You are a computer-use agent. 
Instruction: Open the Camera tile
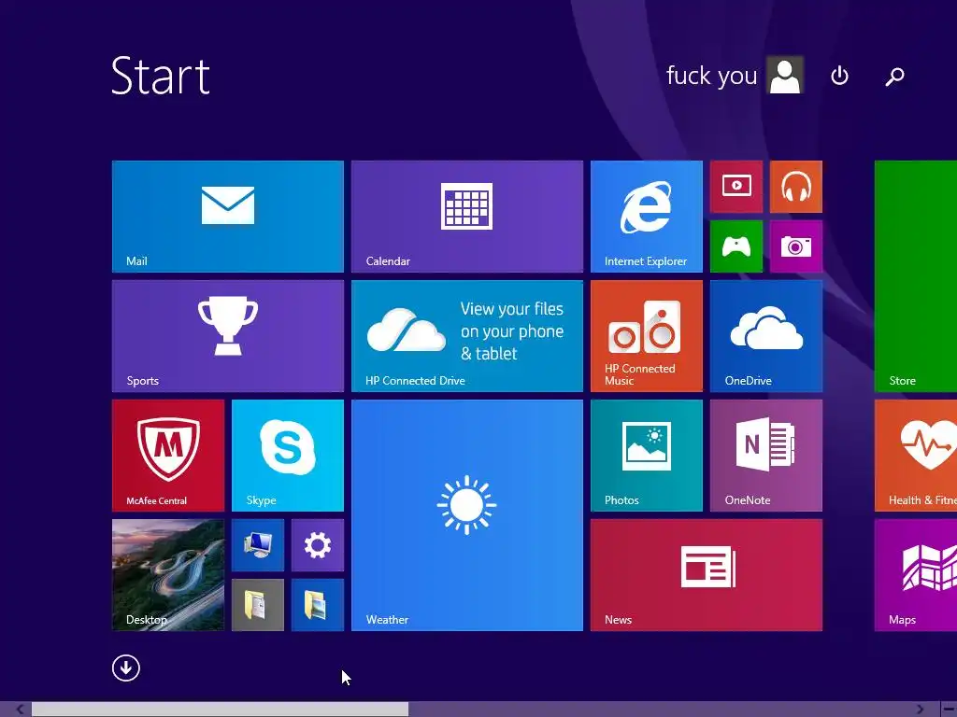796,246
